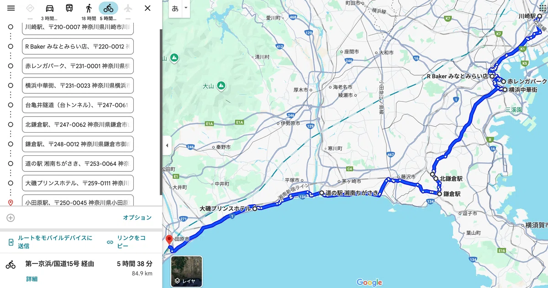The height and width of the screenshot is (288, 548).
Task: Click the 秦野市 label on map
Action: [x=223, y=147]
